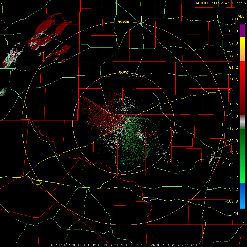Click the white velocity patch east of radar

coord(140,136)
